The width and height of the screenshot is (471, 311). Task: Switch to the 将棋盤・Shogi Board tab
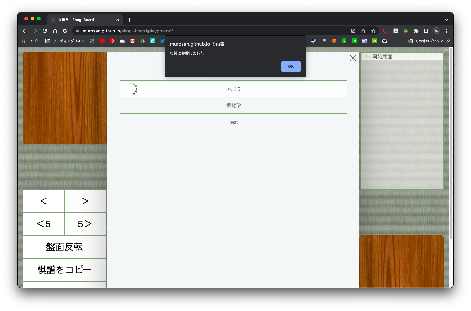(80, 20)
